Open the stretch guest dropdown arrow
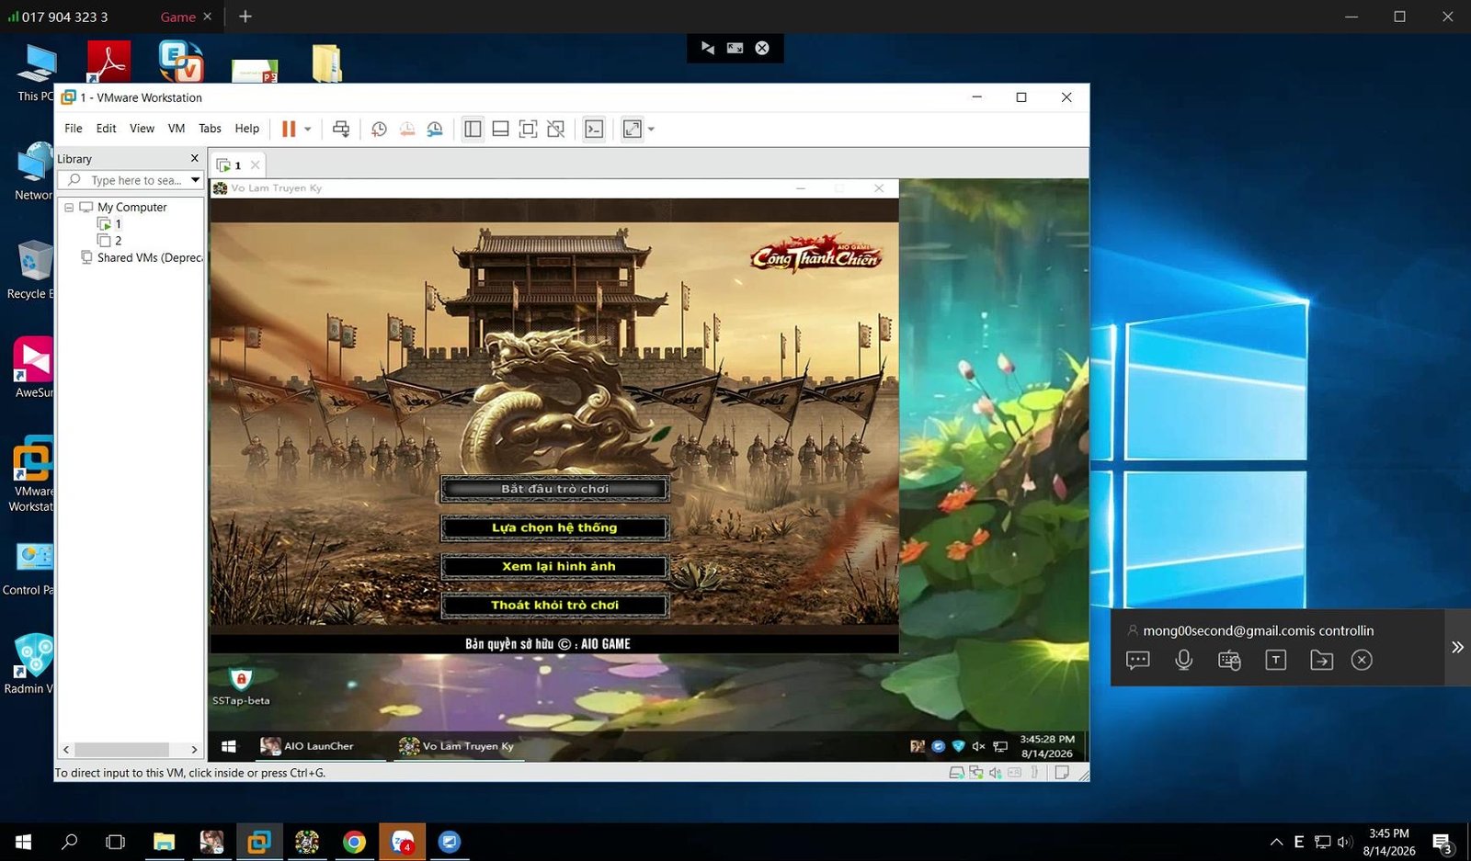Viewport: 1471px width, 861px height. pyautogui.click(x=651, y=130)
